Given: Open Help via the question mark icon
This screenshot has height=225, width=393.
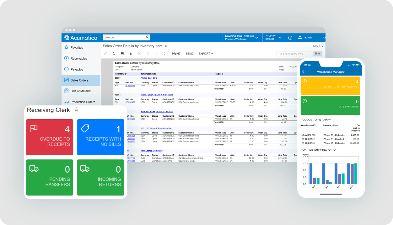Looking at the screenshot, I should (290, 37).
